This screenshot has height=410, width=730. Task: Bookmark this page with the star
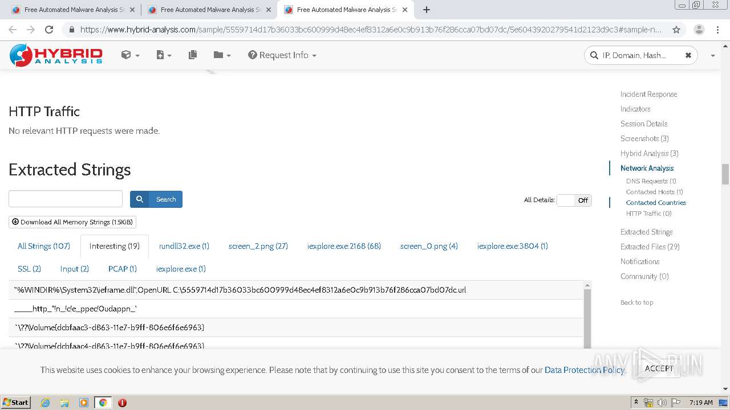point(676,30)
